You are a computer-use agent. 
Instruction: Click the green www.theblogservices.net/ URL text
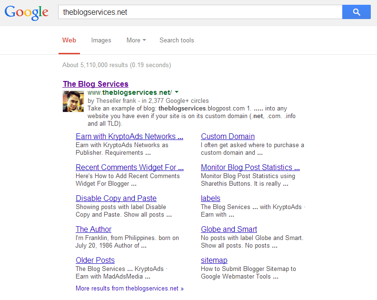tap(129, 92)
